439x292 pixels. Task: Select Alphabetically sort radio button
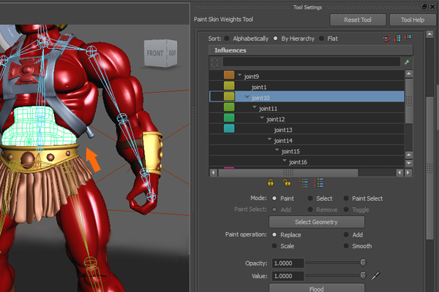228,38
